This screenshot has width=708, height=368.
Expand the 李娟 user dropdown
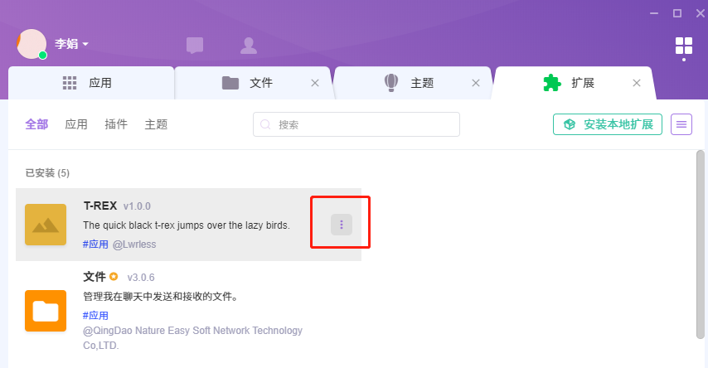tap(72, 44)
